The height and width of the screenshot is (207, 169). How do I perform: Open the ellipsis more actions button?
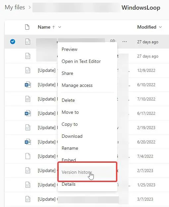[x=125, y=42]
